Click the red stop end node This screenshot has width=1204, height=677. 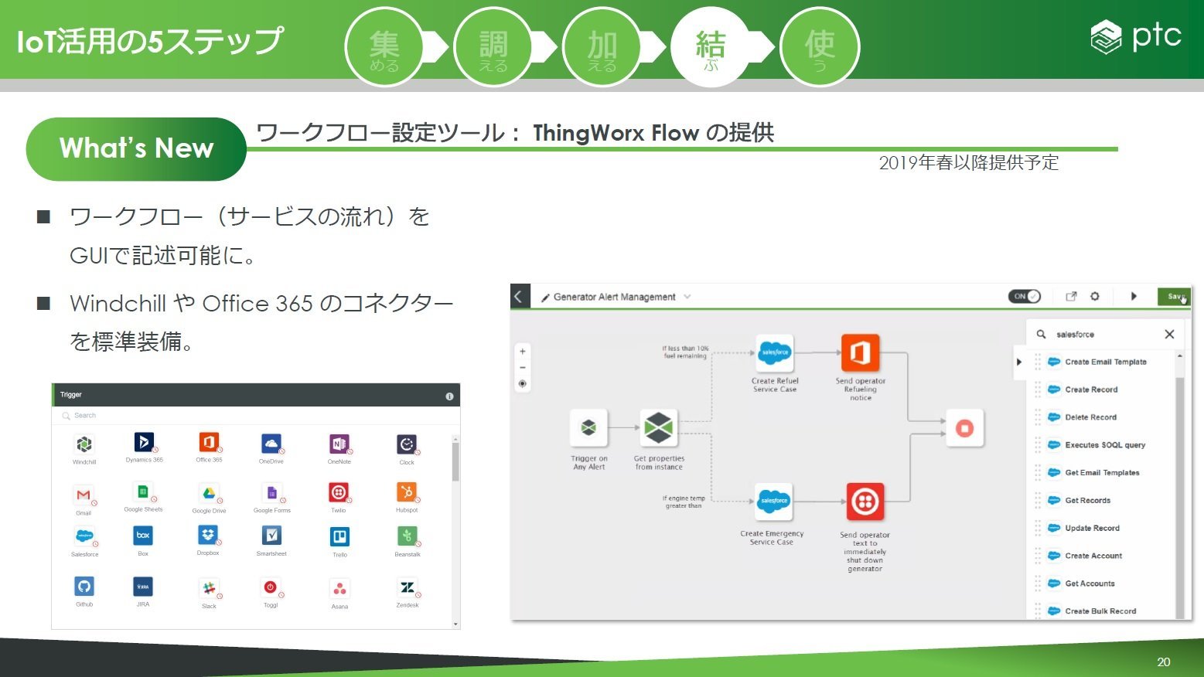click(964, 428)
